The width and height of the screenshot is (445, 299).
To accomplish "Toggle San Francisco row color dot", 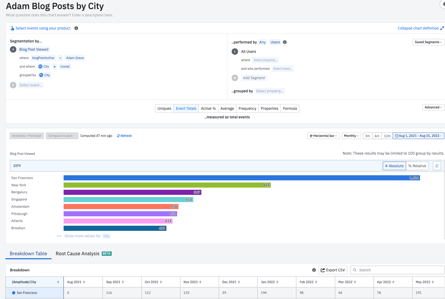I will tap(14, 293).
